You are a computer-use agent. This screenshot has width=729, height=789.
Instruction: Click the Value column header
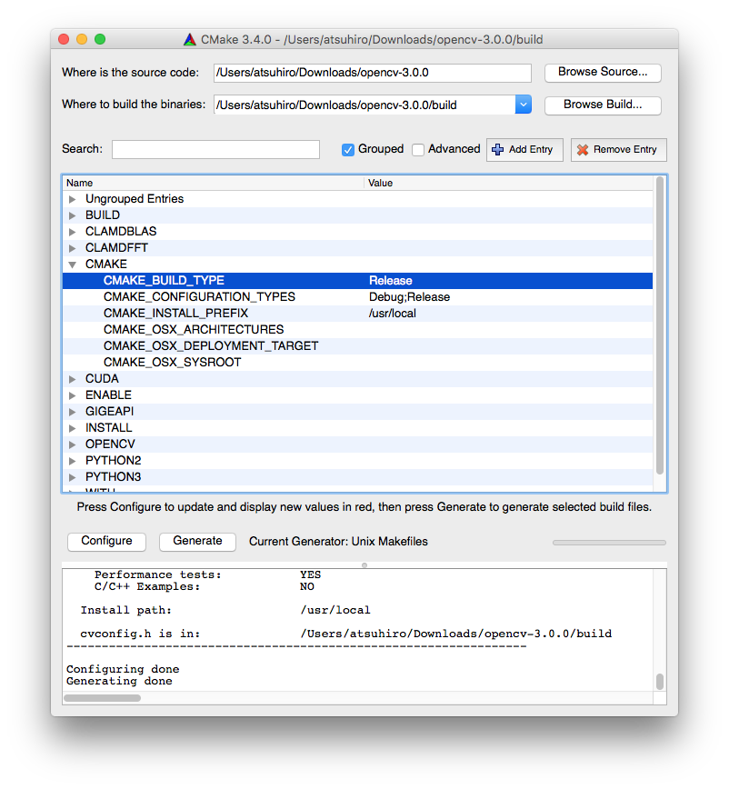[x=508, y=184]
